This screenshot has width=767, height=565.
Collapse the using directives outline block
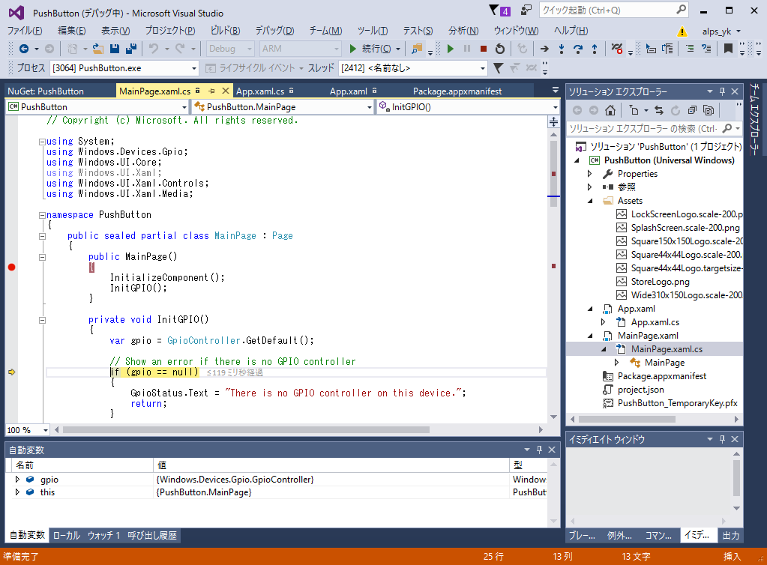(42, 142)
